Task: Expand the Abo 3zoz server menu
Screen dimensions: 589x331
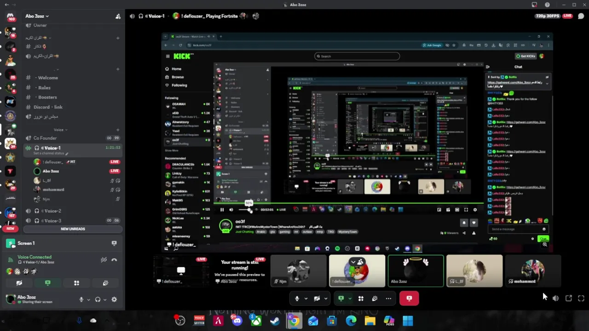Action: (37, 16)
